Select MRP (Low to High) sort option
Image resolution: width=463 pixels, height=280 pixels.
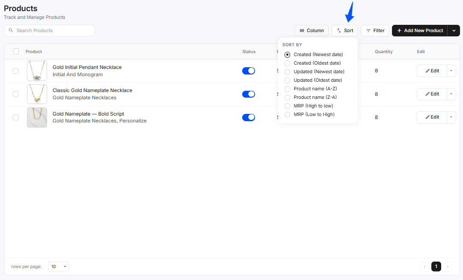point(309,115)
